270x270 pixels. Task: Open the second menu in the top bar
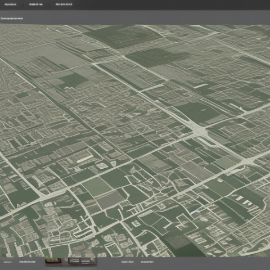(36, 4)
